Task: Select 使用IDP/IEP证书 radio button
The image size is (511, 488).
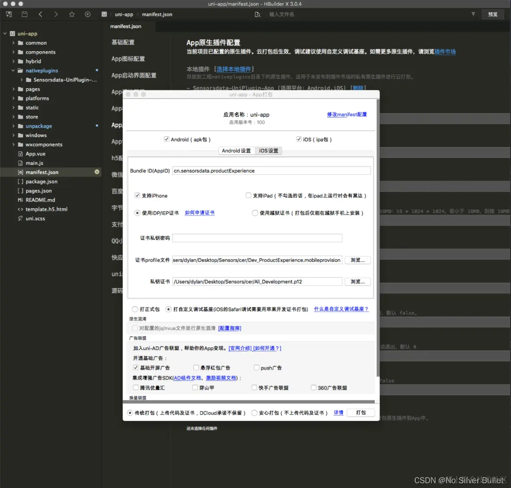Action: point(137,213)
